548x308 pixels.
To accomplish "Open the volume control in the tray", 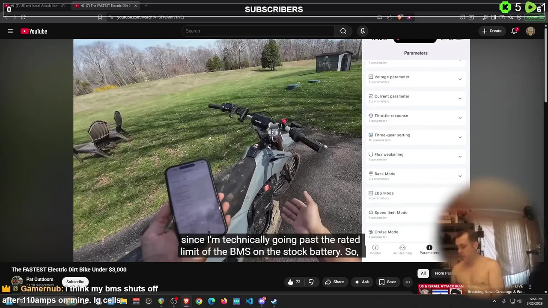I will pos(520,301).
